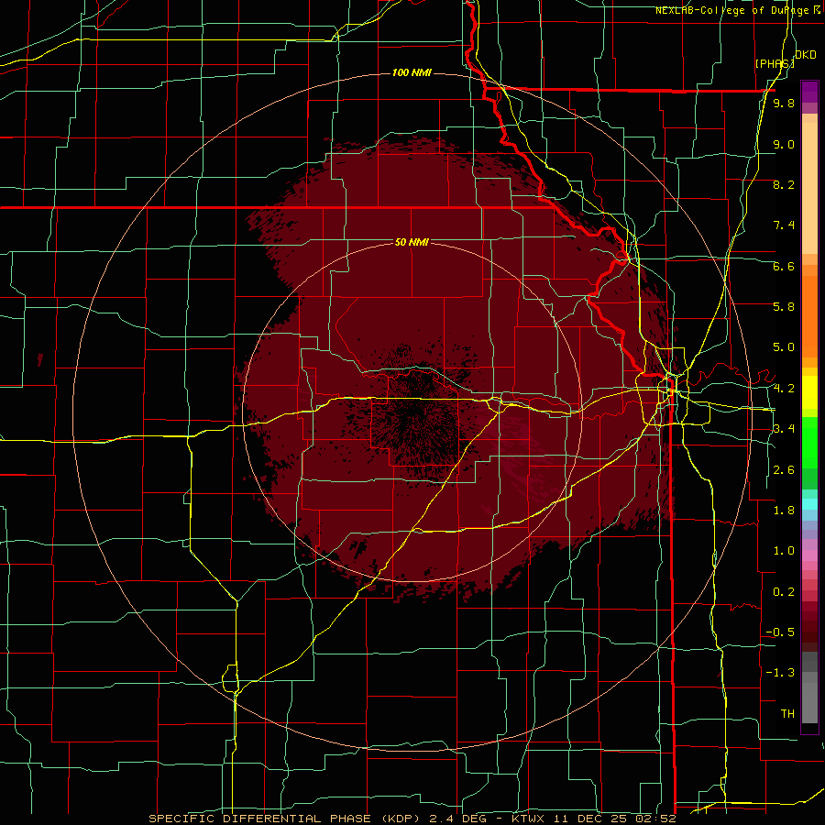Click the 9.0 legend value

pos(784,145)
